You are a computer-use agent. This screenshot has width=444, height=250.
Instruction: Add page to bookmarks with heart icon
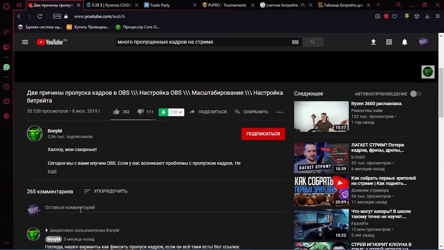tap(394, 16)
